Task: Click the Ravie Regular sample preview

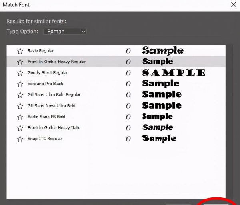Action: click(x=163, y=51)
